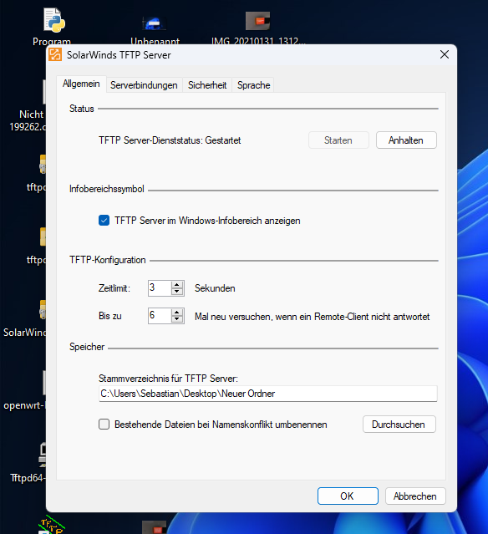Stop the service with Anhalten
This screenshot has width=488, height=534.
coord(406,140)
